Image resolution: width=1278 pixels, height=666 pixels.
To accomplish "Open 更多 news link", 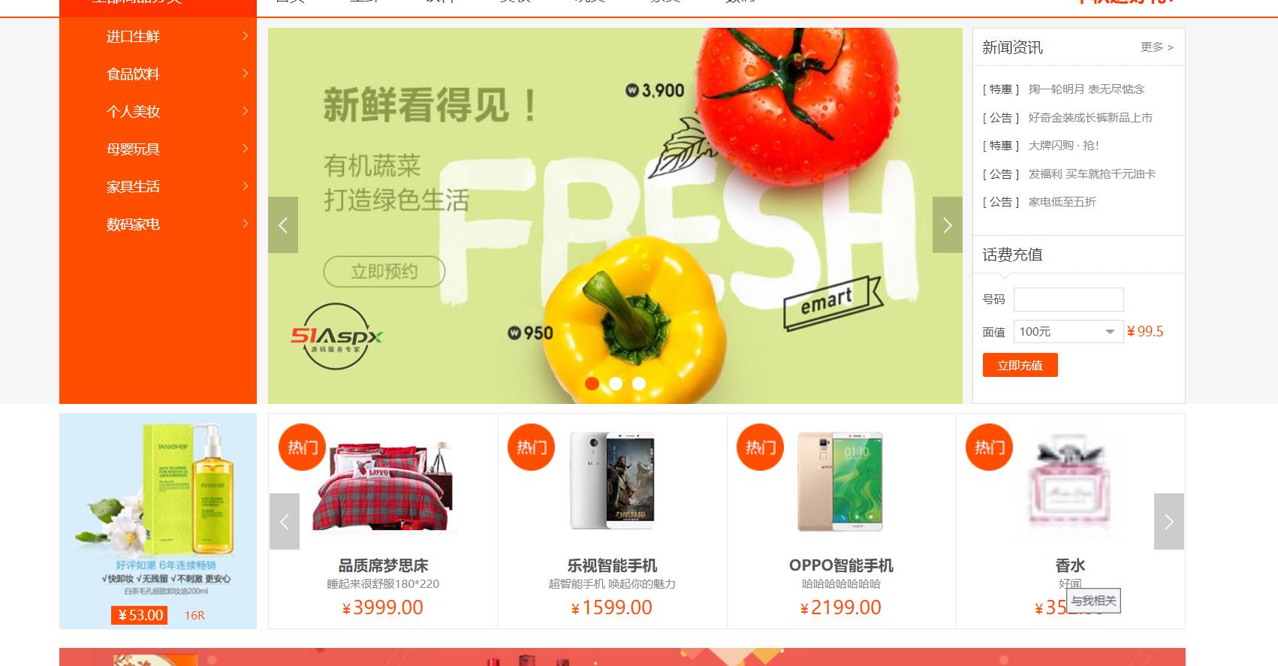I will 1156,47.
